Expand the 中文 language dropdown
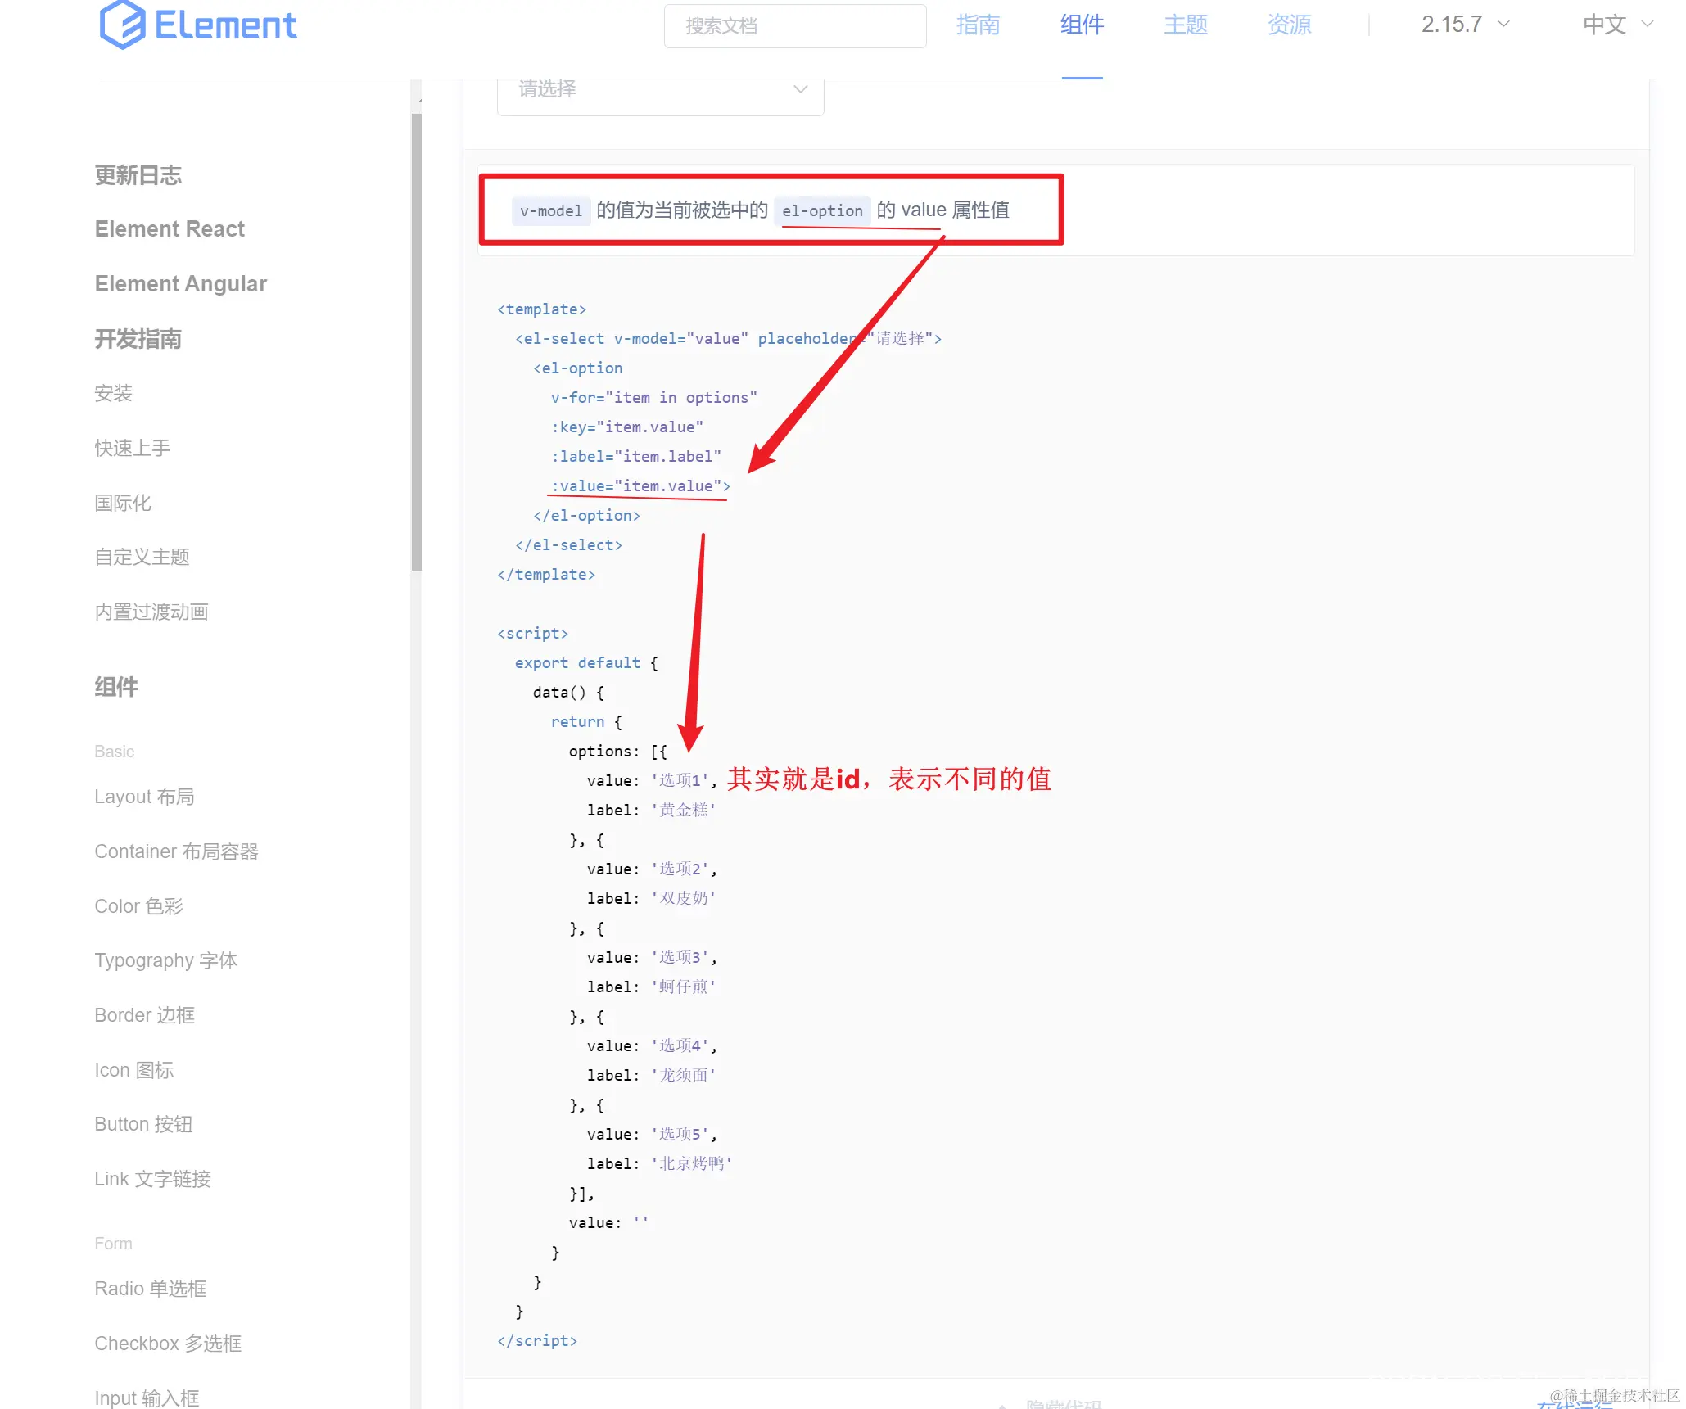 pos(1617,25)
